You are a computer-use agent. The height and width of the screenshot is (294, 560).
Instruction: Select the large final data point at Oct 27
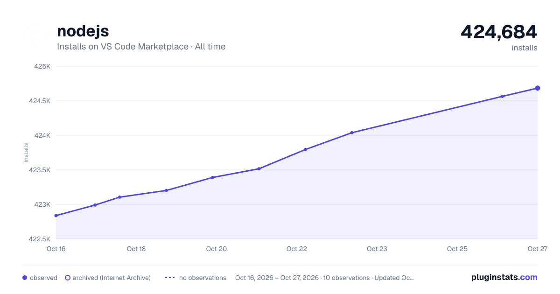click(538, 88)
